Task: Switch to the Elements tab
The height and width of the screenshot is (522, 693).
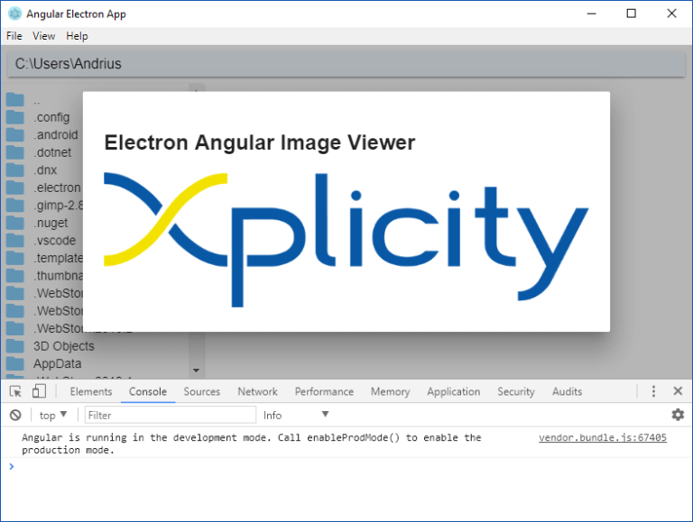Action: point(91,391)
